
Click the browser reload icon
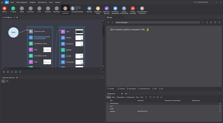coord(113,22)
